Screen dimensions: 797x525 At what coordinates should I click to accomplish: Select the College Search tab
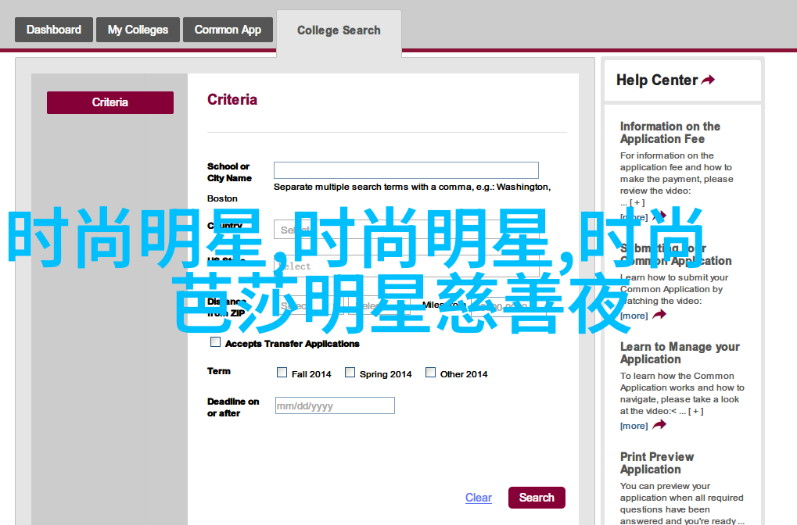pyautogui.click(x=339, y=30)
